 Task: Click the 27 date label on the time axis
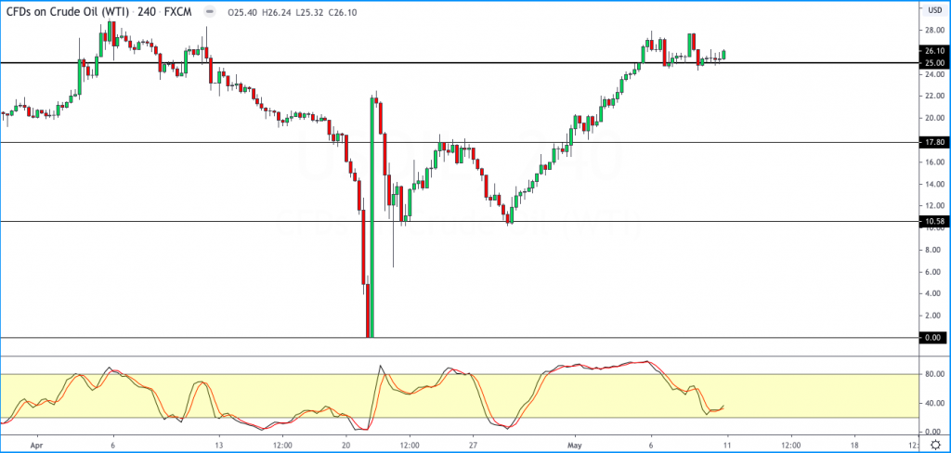point(473,444)
